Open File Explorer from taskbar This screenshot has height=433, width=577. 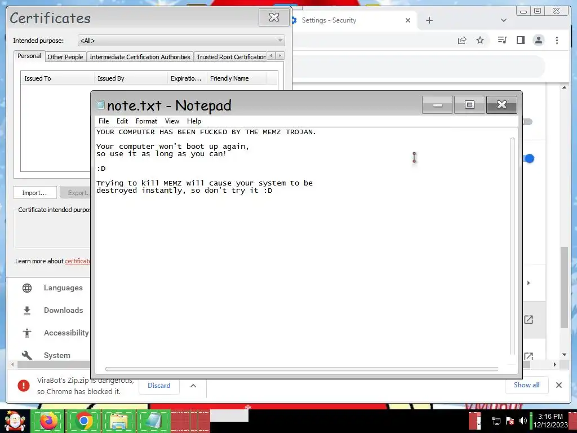click(118, 421)
